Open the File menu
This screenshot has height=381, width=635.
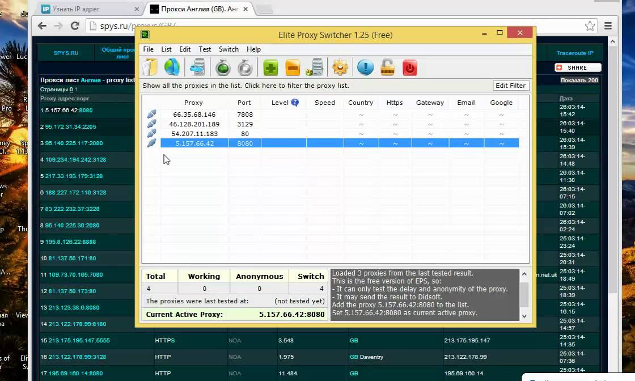tap(148, 49)
